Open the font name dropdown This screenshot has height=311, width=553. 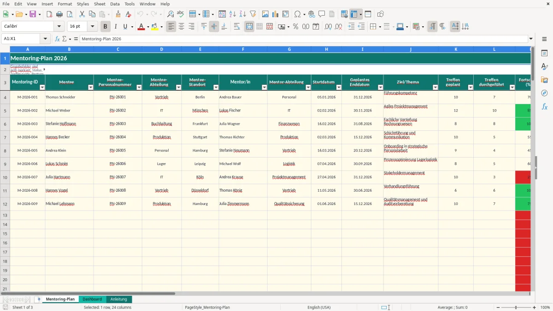pos(59,27)
